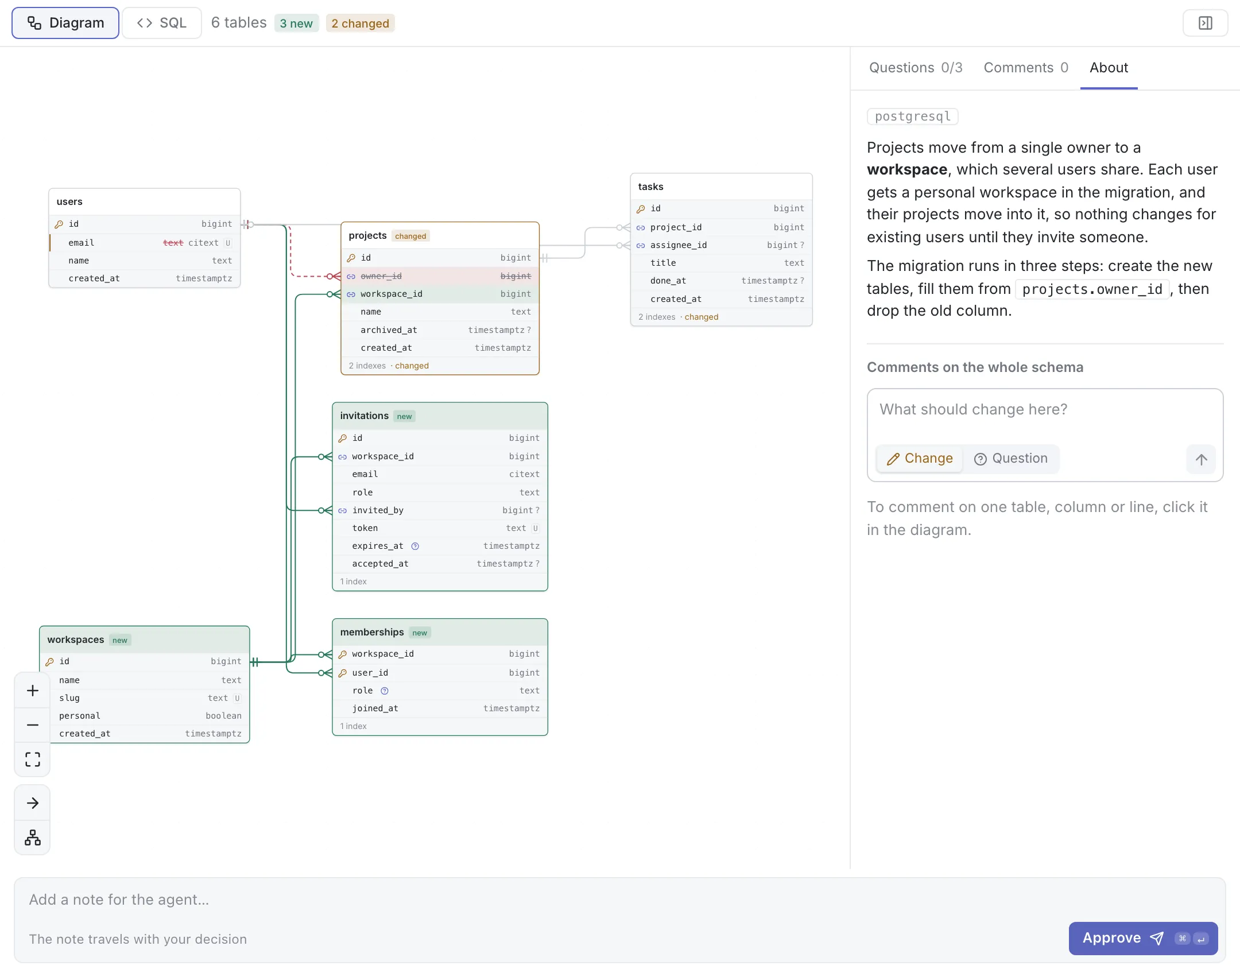Click the link icon on tasks assignee_id

coord(641,246)
